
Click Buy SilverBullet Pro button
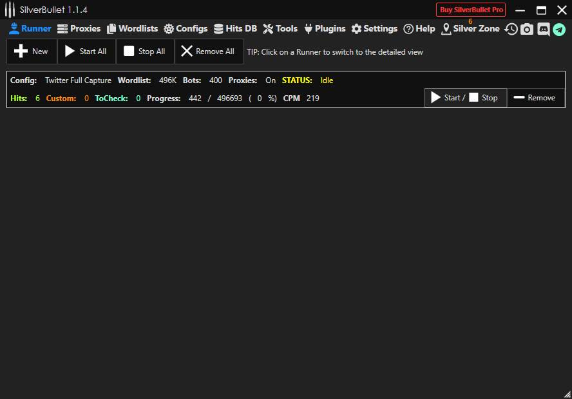coord(471,10)
